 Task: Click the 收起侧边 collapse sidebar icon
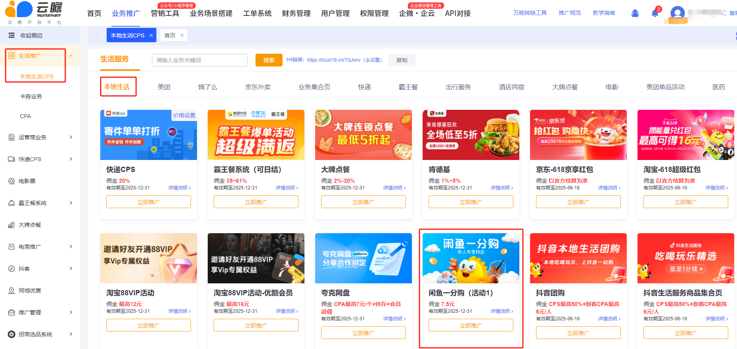click(12, 35)
